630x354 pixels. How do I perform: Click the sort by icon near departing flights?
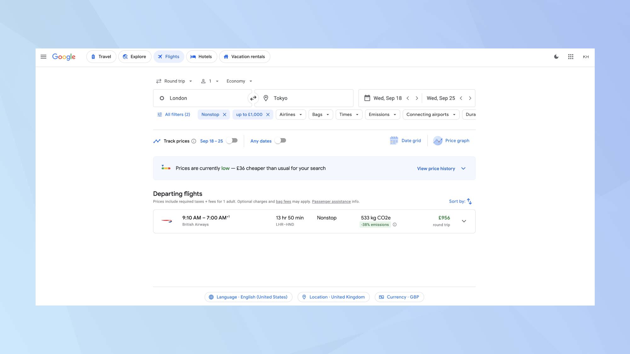[x=470, y=201]
